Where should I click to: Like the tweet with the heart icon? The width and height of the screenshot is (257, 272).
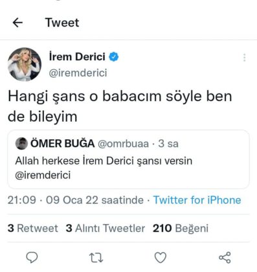coord(161,257)
